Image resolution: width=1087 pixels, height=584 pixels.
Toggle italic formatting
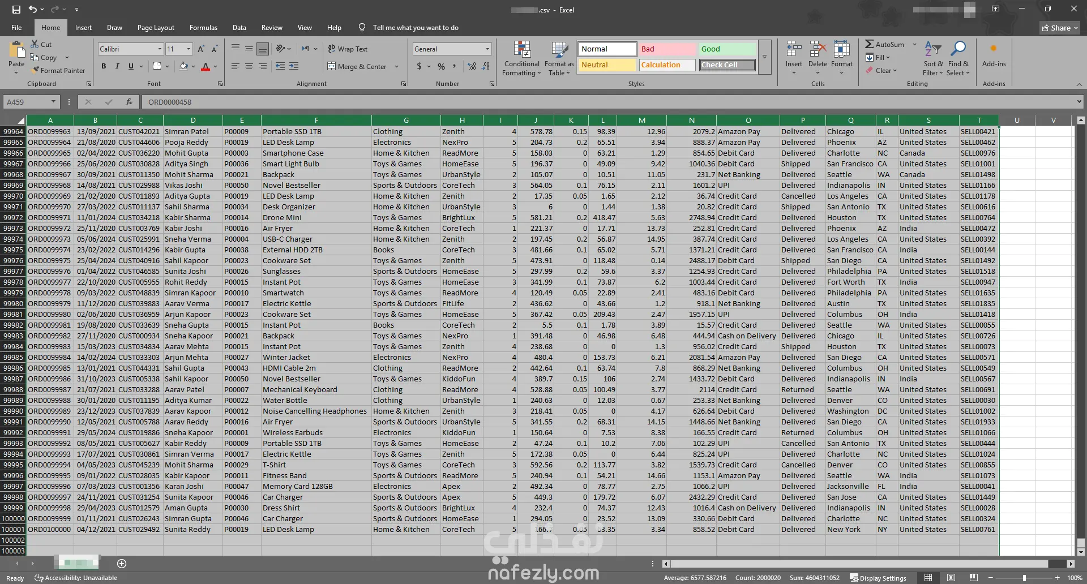click(117, 66)
